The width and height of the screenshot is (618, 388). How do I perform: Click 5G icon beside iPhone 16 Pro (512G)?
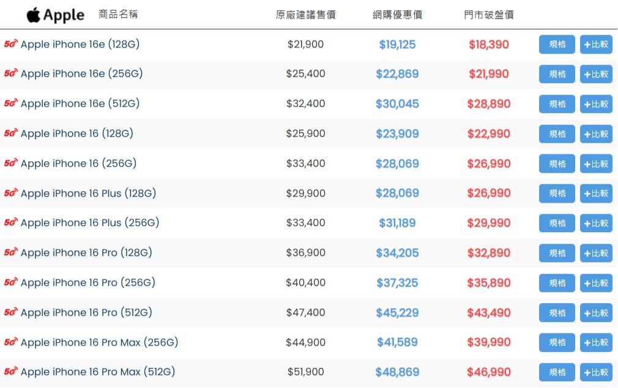11,312
